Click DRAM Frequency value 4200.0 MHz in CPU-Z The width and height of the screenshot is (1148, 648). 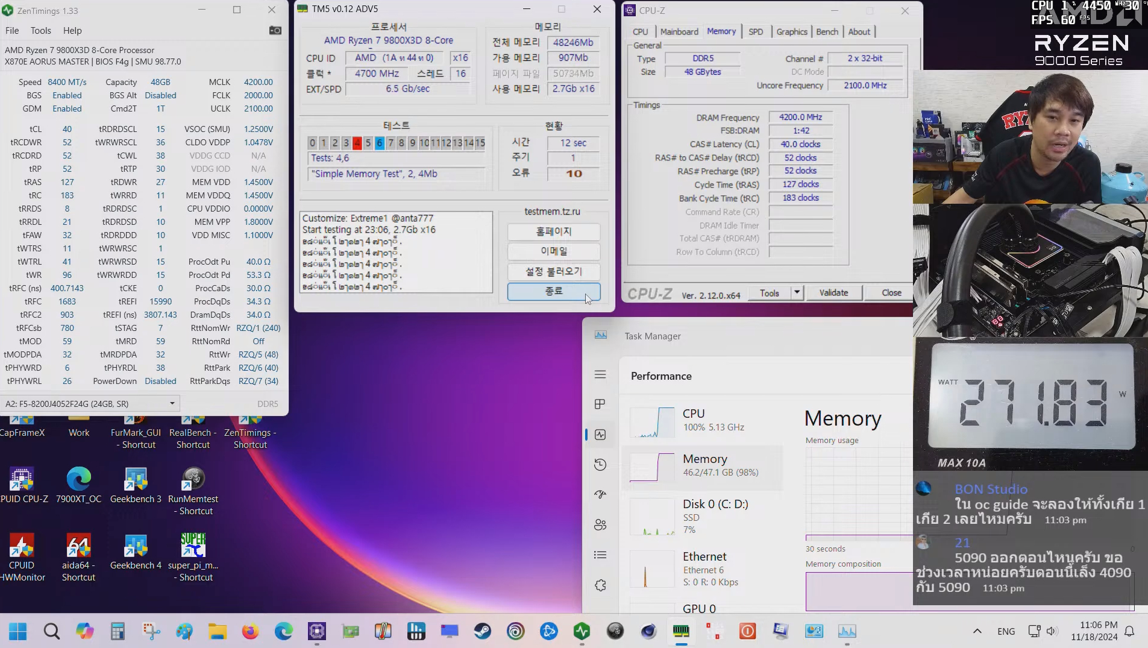800,117
